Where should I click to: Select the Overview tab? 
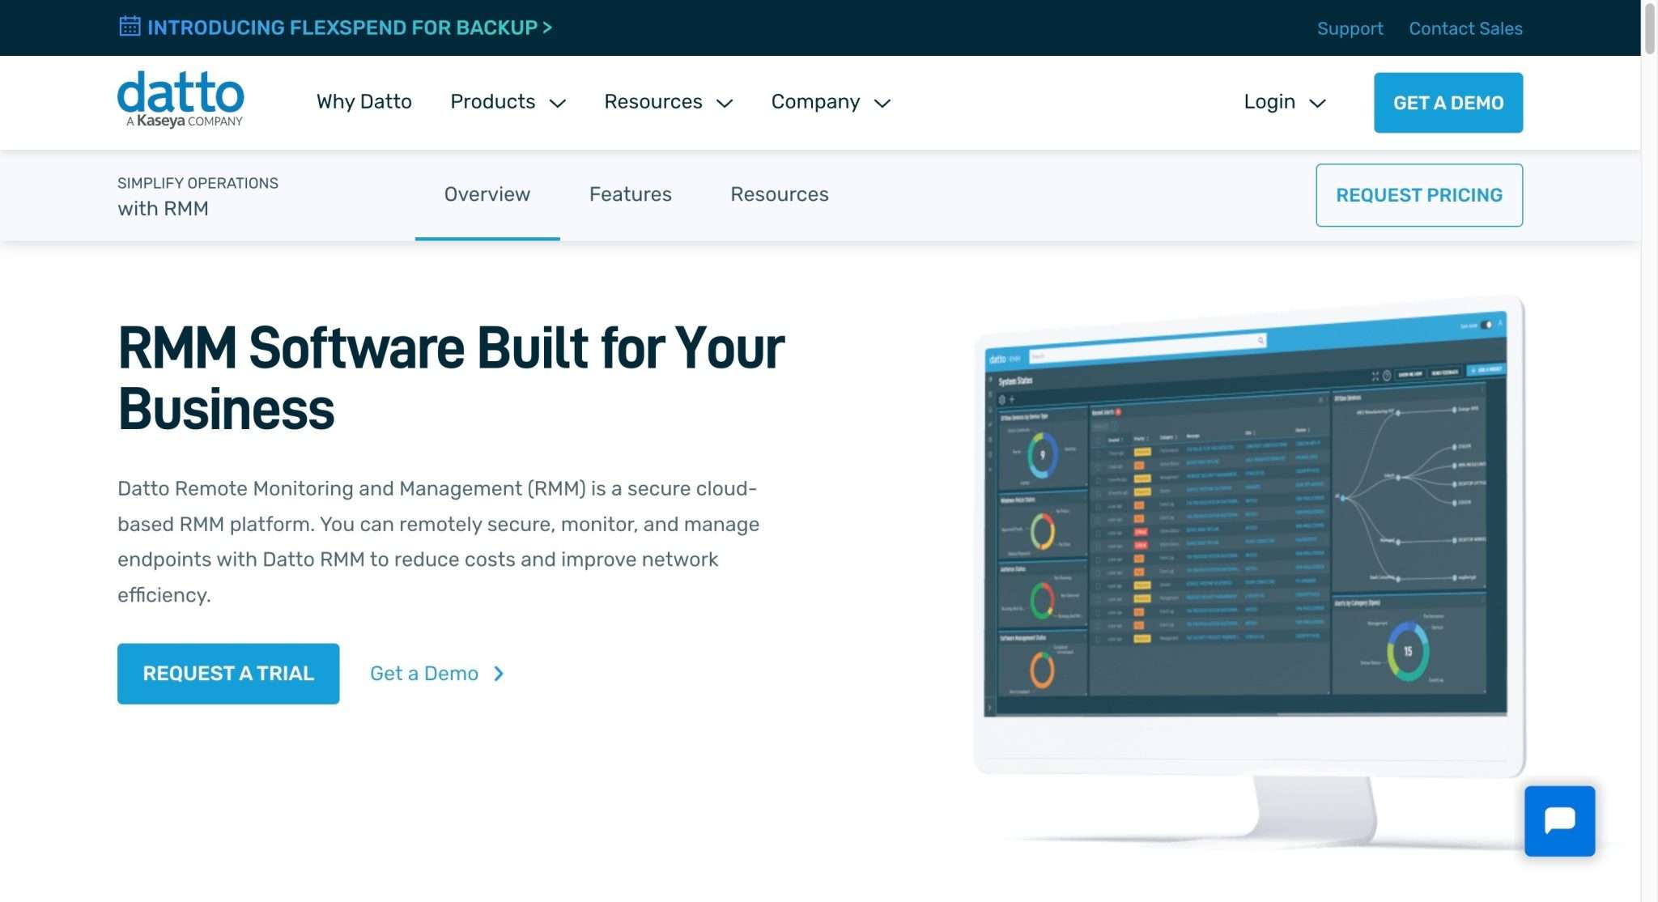tap(487, 194)
